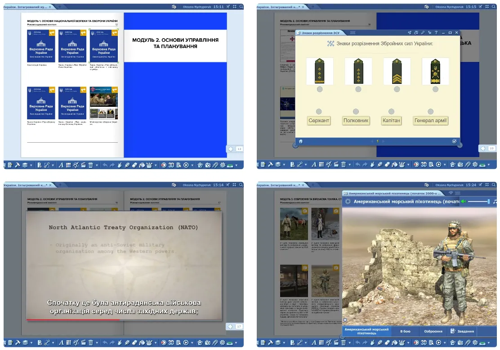The height and width of the screenshot is (350, 500).
Task: Click the pencil edit icon in quiz window titlebar
Action: pos(423,33)
